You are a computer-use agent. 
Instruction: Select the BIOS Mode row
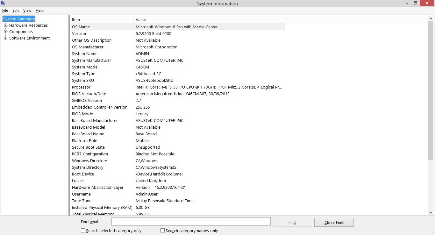tap(177, 114)
